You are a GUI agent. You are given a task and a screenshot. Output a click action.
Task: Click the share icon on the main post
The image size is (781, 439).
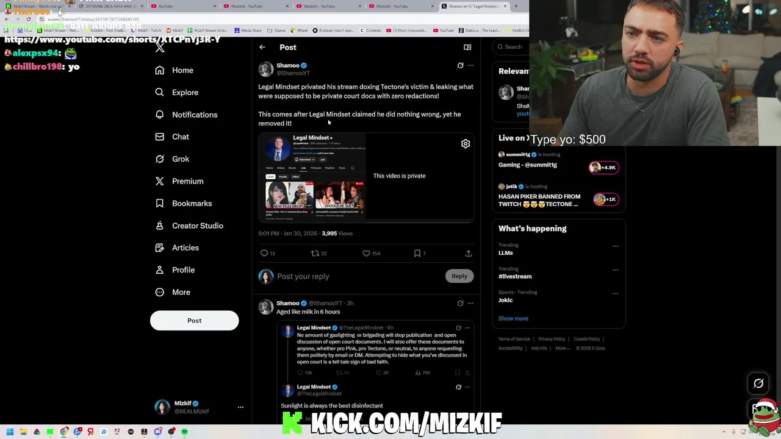tap(469, 253)
